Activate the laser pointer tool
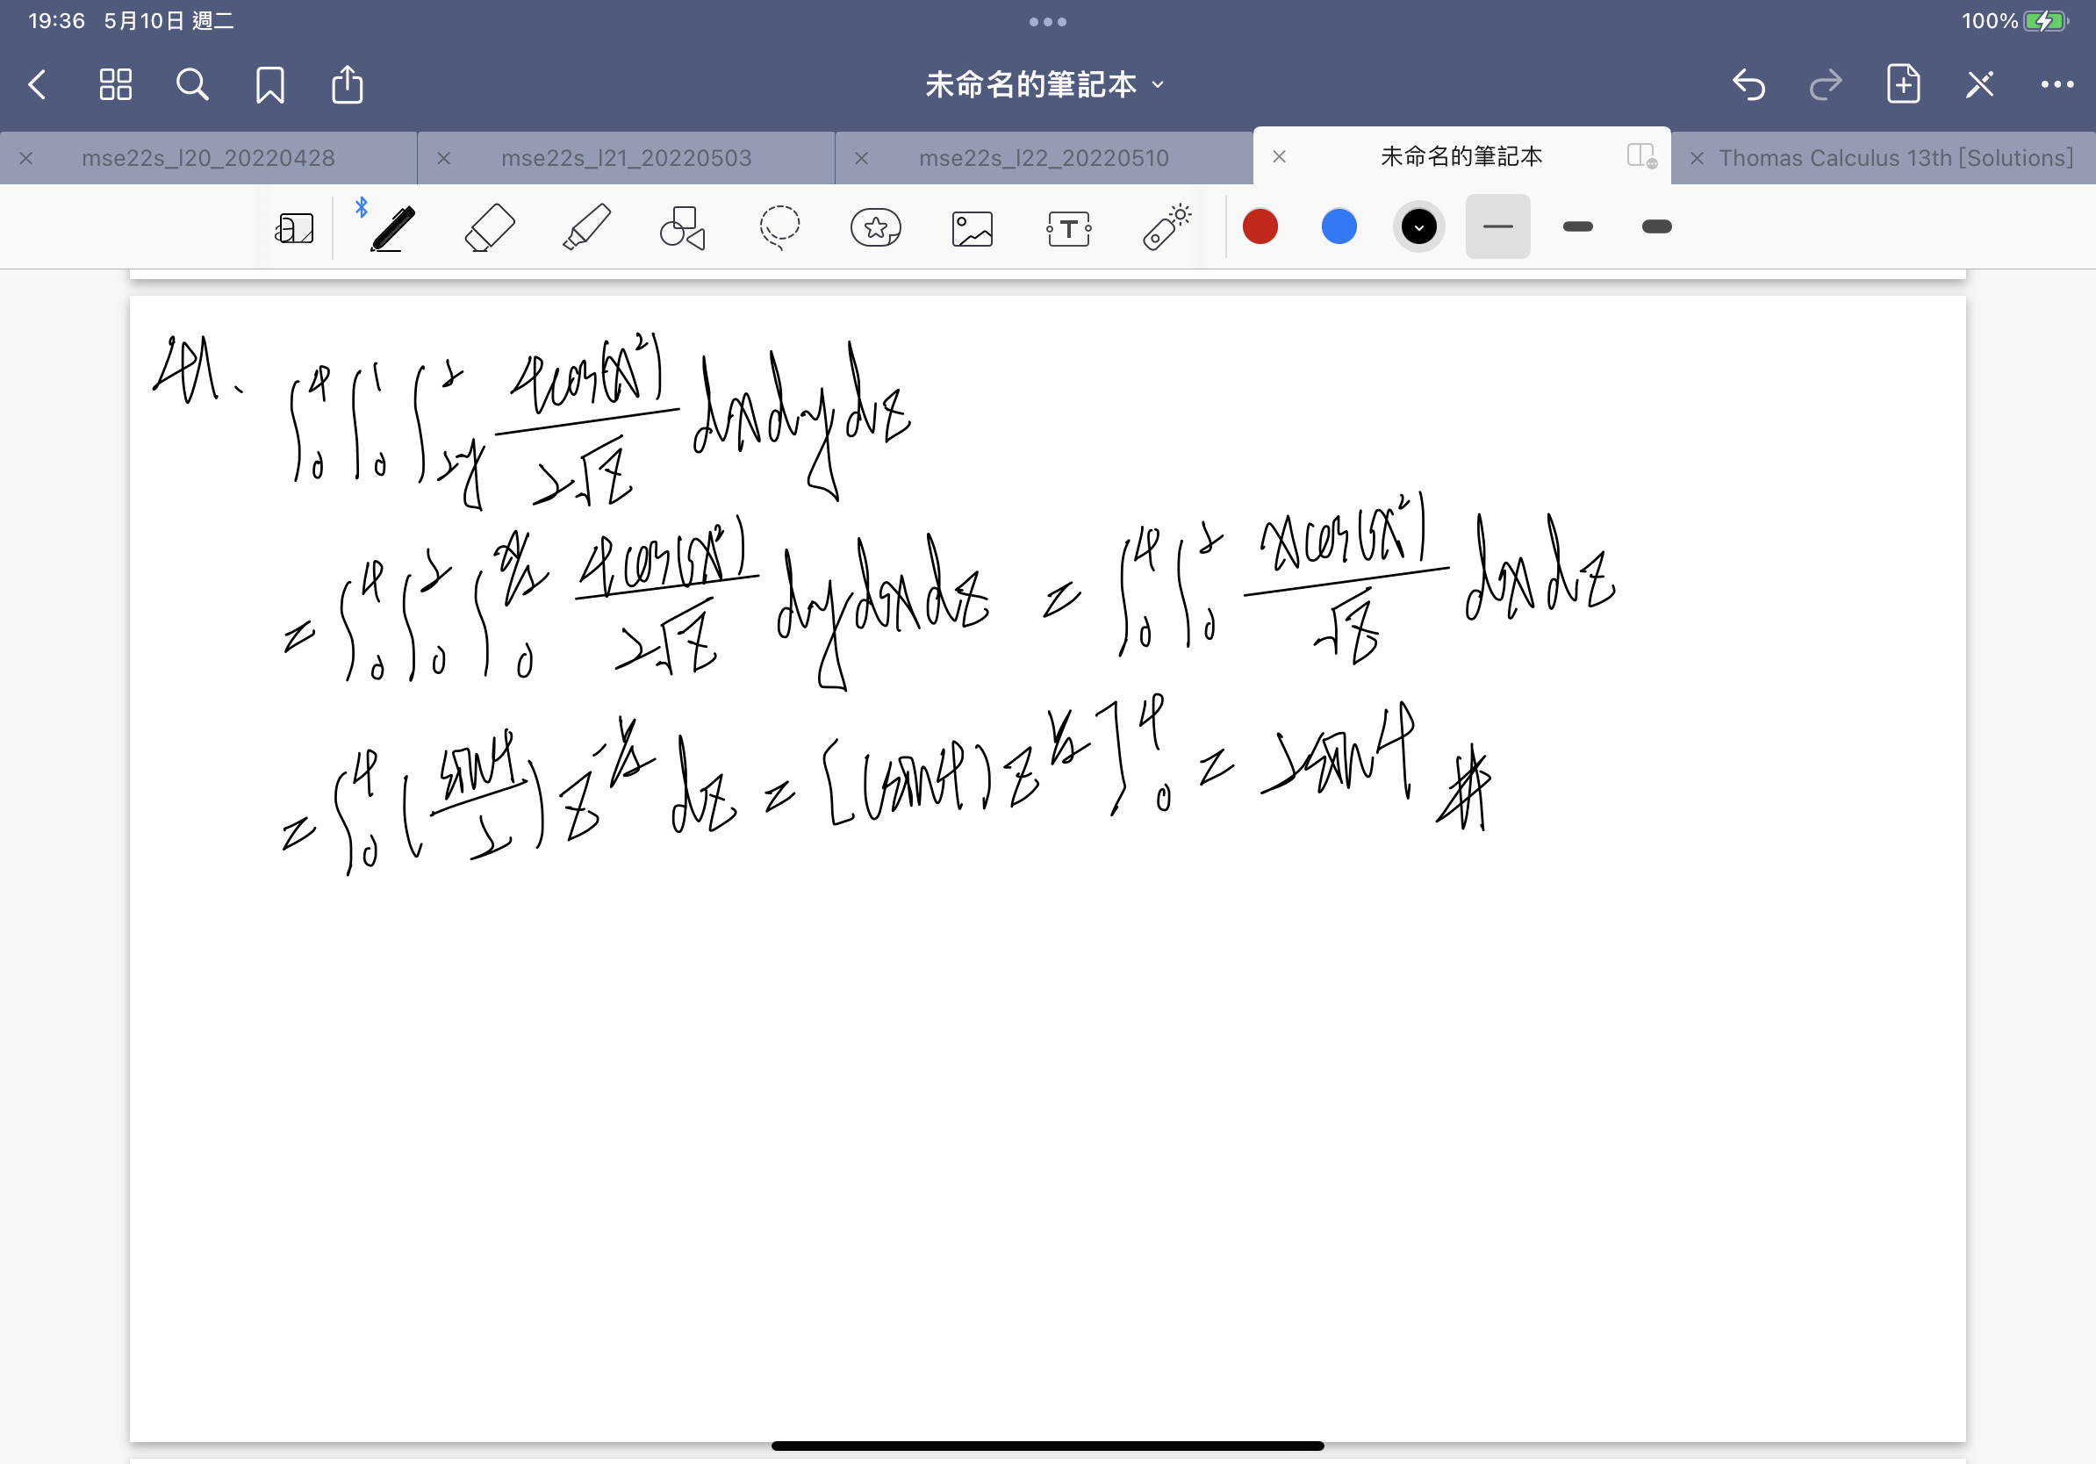 [x=1166, y=227]
